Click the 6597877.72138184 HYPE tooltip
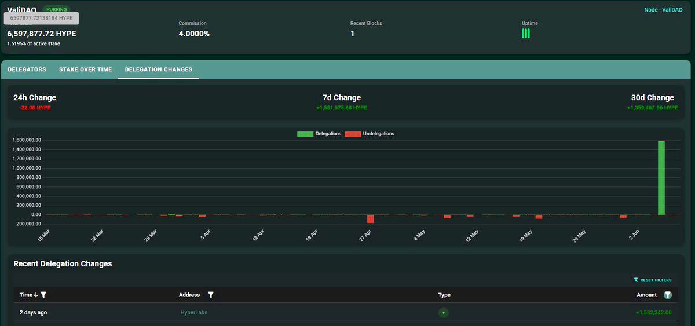This screenshot has height=326, width=695. (41, 18)
